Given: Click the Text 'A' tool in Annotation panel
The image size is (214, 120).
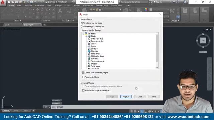Looking at the screenshot, I should pyautogui.click(x=60, y=11).
